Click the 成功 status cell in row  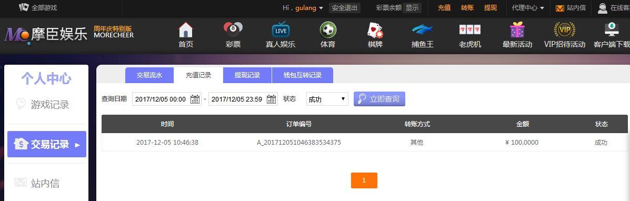pos(601,142)
